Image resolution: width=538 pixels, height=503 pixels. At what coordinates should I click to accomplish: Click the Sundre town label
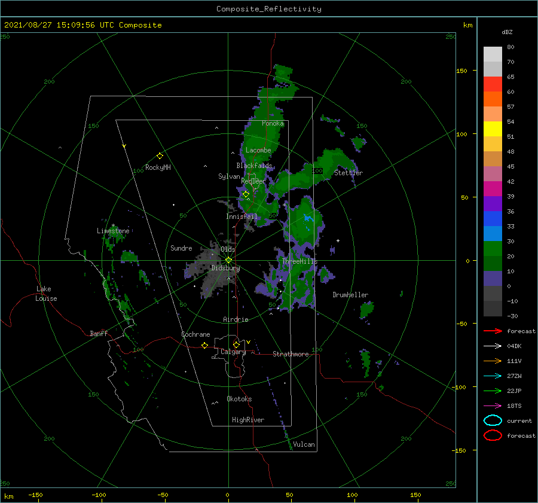coord(181,248)
